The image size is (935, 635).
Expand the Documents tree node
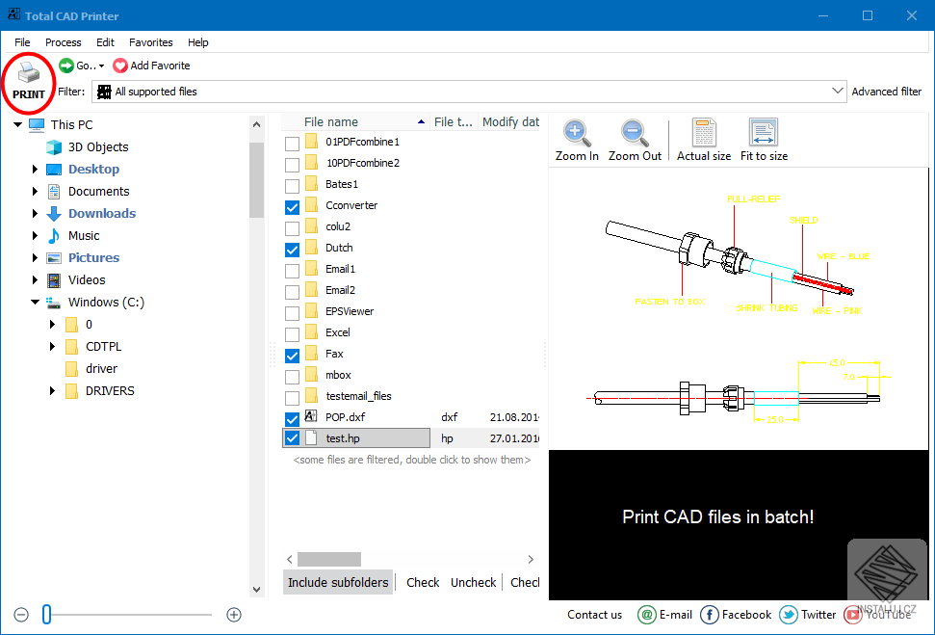(35, 192)
